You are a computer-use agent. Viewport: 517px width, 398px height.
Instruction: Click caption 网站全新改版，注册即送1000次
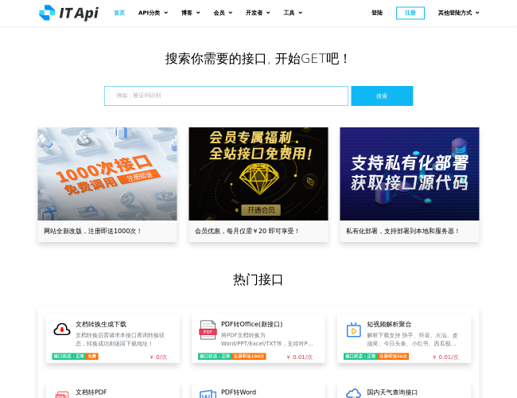(x=92, y=231)
